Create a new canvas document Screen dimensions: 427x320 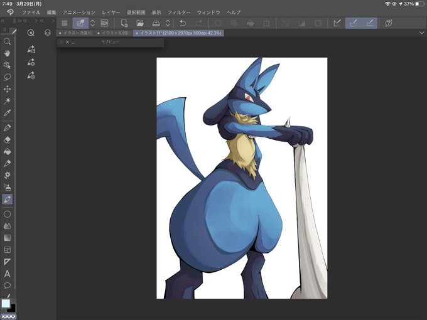(124, 23)
